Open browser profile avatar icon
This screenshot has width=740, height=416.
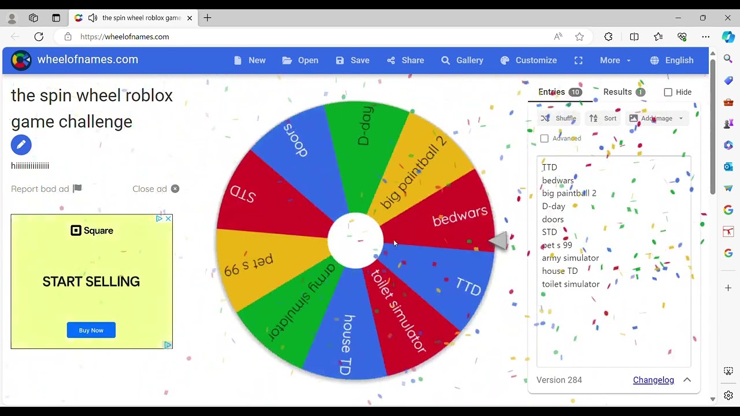coord(12,18)
